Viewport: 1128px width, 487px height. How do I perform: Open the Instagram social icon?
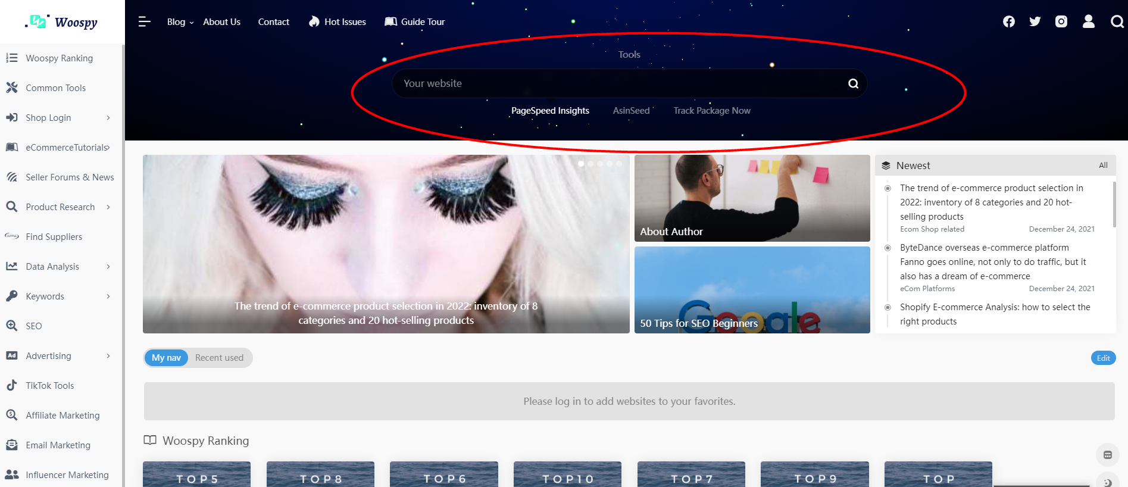1061,22
